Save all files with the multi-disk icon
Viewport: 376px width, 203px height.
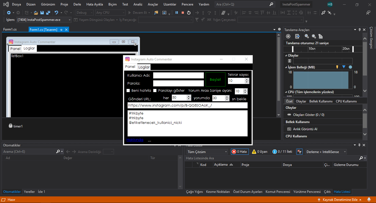pos(48,13)
